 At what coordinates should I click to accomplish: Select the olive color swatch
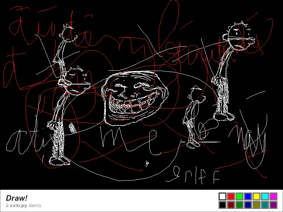click(256, 205)
